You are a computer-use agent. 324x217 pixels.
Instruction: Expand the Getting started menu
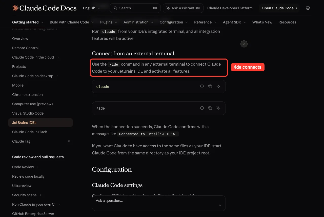(28, 22)
